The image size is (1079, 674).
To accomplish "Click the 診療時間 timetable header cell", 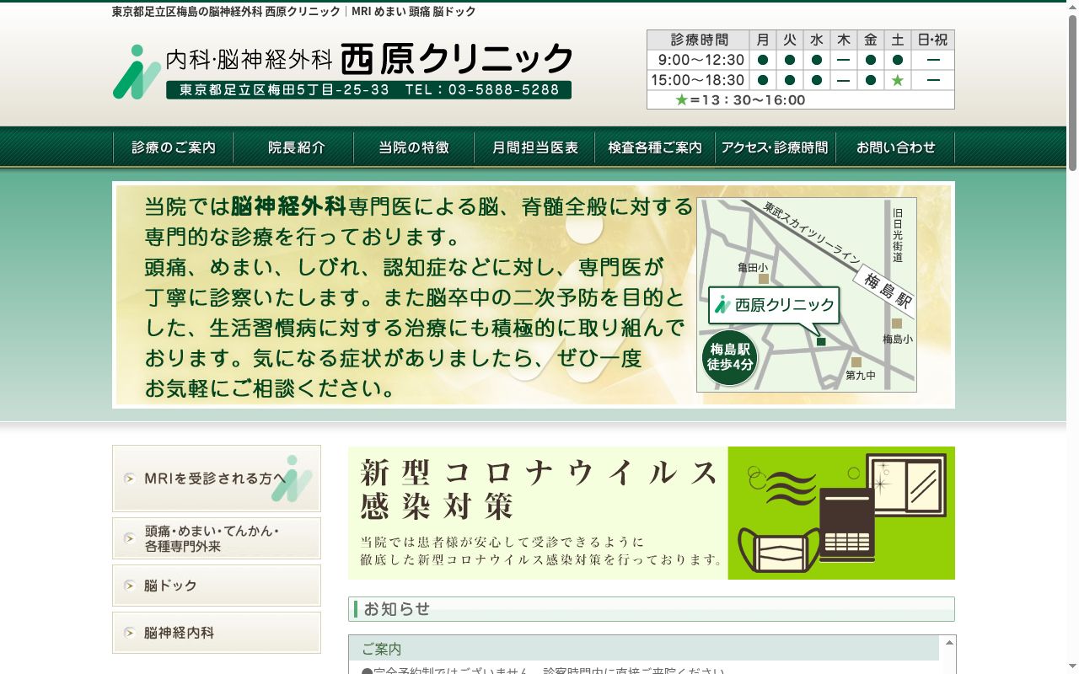I will [699, 40].
